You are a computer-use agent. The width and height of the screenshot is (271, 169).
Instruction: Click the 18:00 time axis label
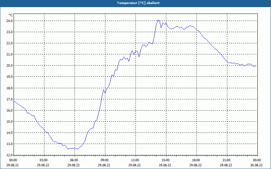pos(196,160)
